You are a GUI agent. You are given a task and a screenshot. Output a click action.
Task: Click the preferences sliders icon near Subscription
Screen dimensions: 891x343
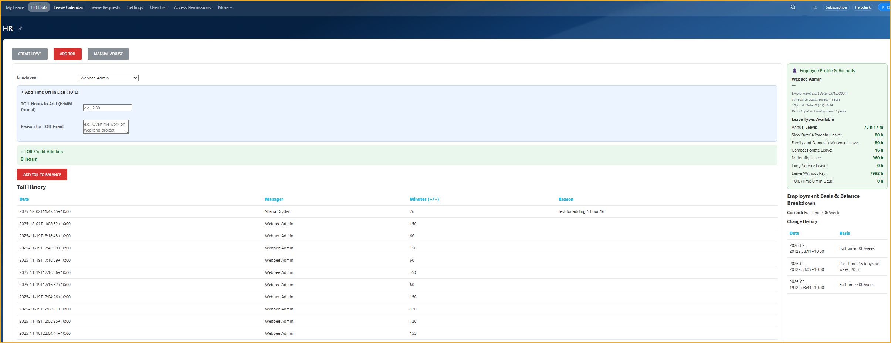pyautogui.click(x=814, y=7)
